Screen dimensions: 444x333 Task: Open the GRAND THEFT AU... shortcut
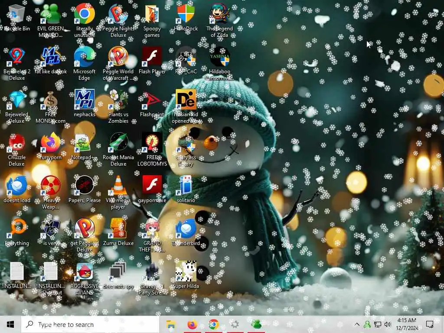152,235
